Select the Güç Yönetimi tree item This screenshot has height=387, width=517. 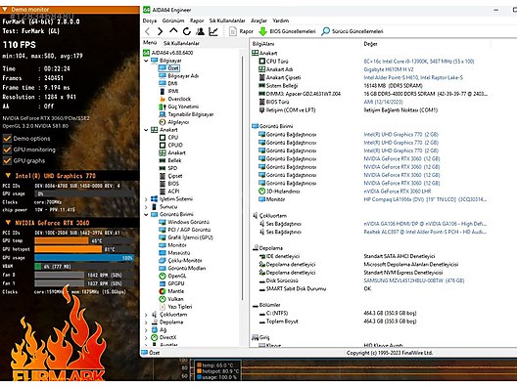pyautogui.click(x=179, y=107)
